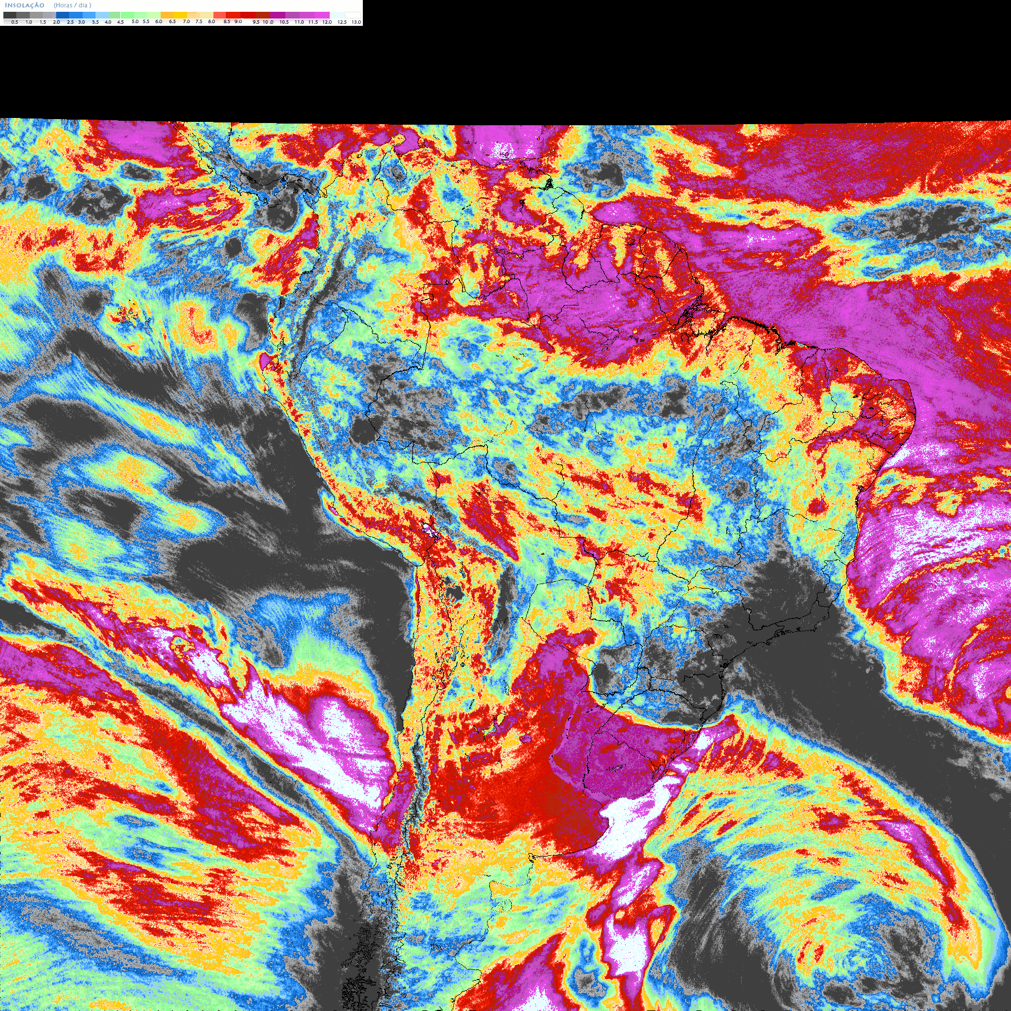Click the '7.5' legend value

coord(199,21)
